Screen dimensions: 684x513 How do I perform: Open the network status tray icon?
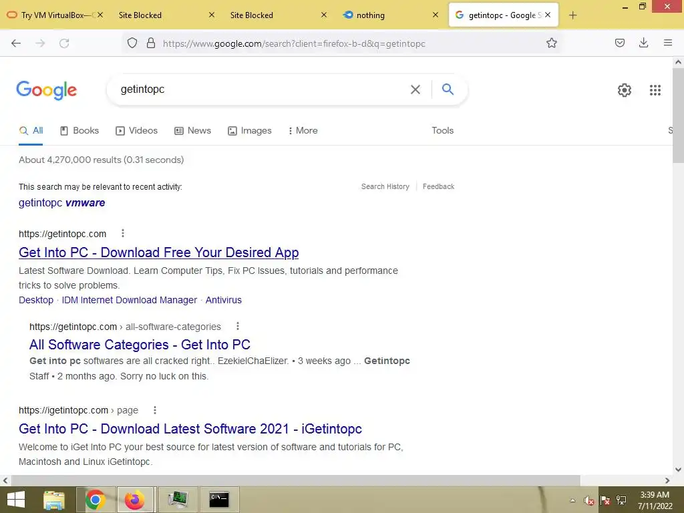[621, 501]
